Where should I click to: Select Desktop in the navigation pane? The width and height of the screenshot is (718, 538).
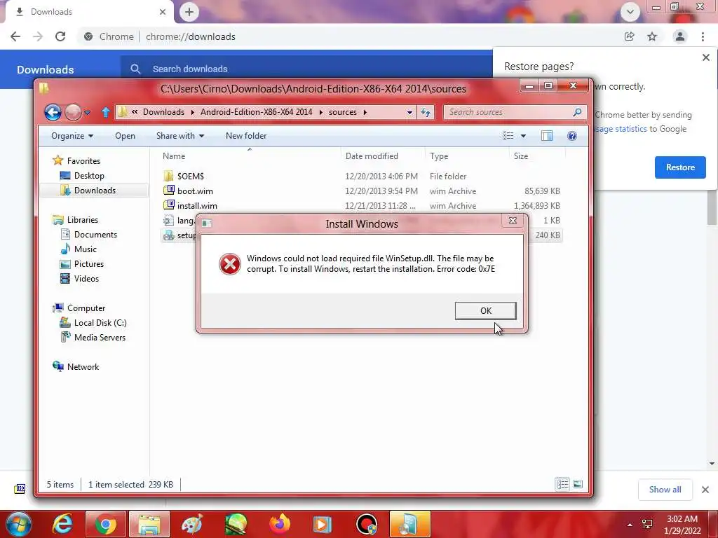pyautogui.click(x=89, y=176)
